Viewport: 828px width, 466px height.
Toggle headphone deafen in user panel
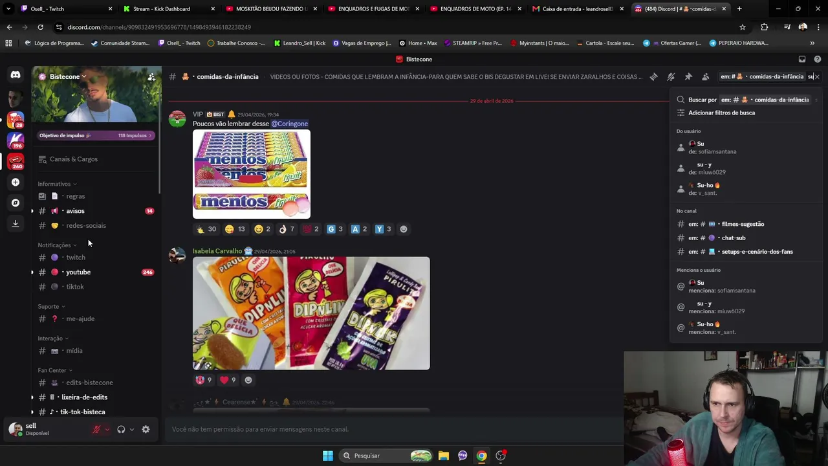coord(121,429)
